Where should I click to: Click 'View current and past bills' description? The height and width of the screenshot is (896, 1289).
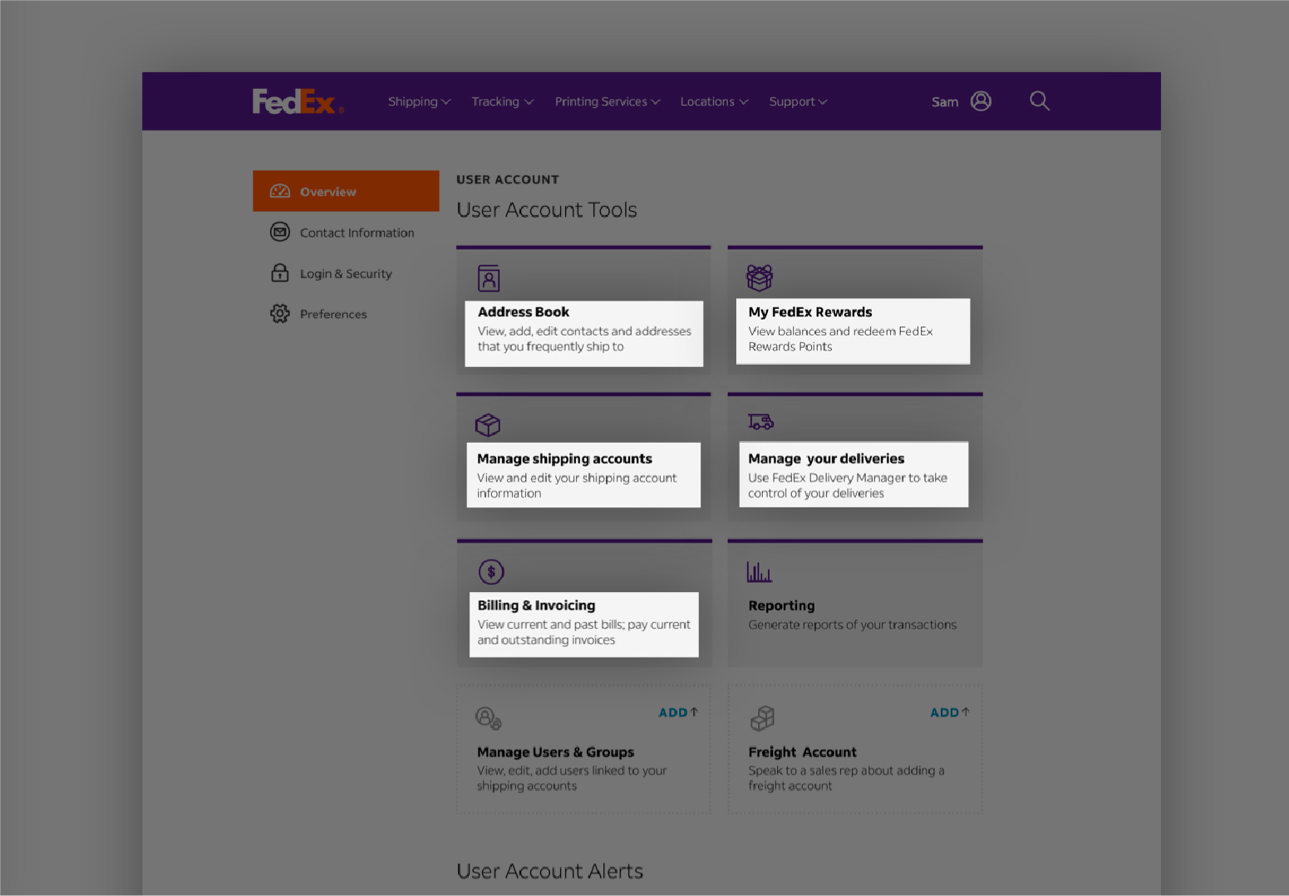pyautogui.click(x=583, y=633)
